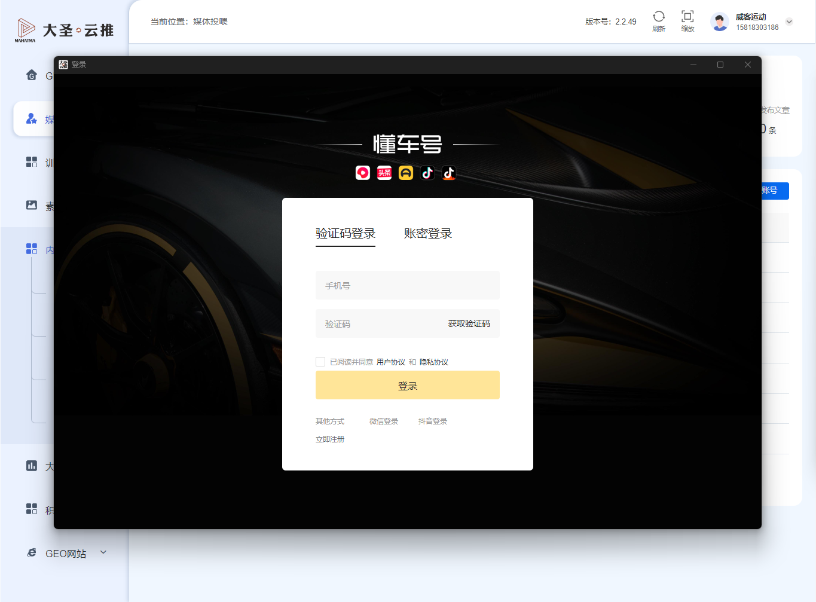Click the login window title bar icon

[x=63, y=65]
